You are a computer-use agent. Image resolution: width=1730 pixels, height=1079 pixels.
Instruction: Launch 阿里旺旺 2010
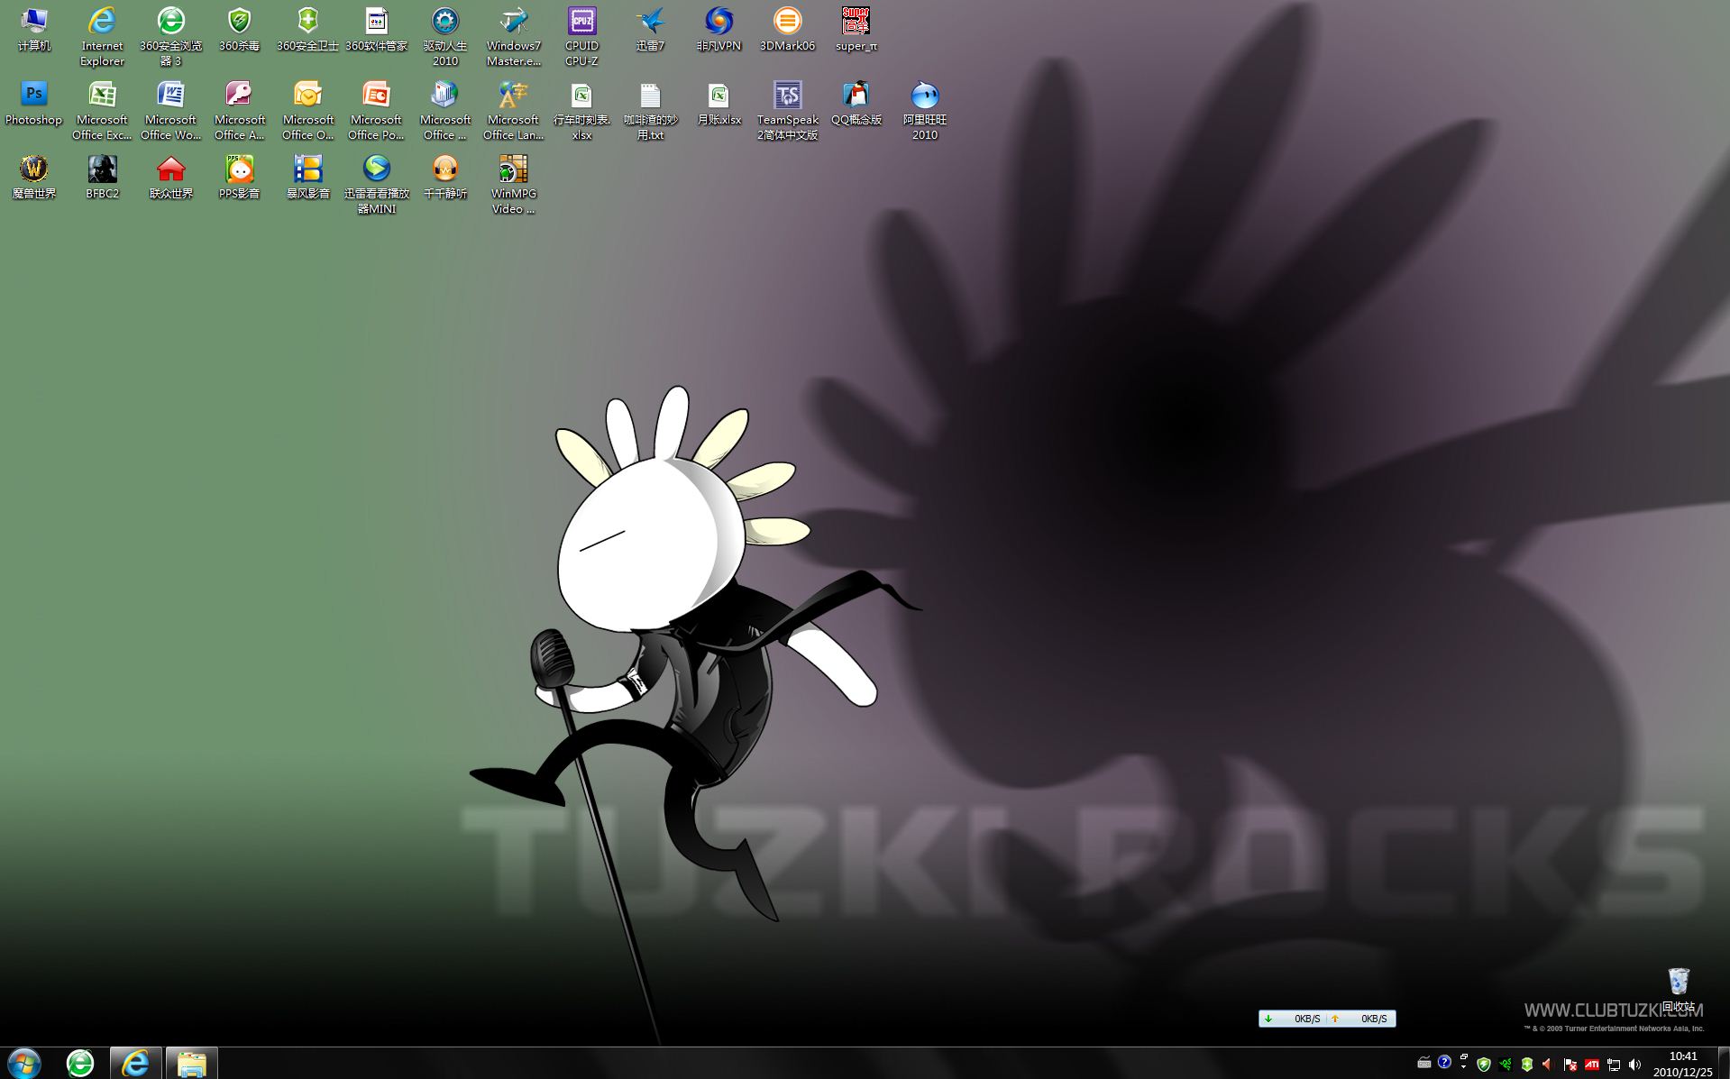click(x=924, y=111)
